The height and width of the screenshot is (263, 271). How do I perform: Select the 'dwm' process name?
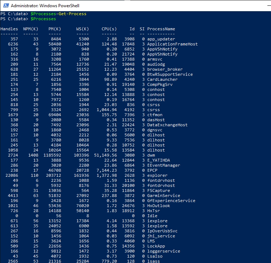[x=151, y=155]
